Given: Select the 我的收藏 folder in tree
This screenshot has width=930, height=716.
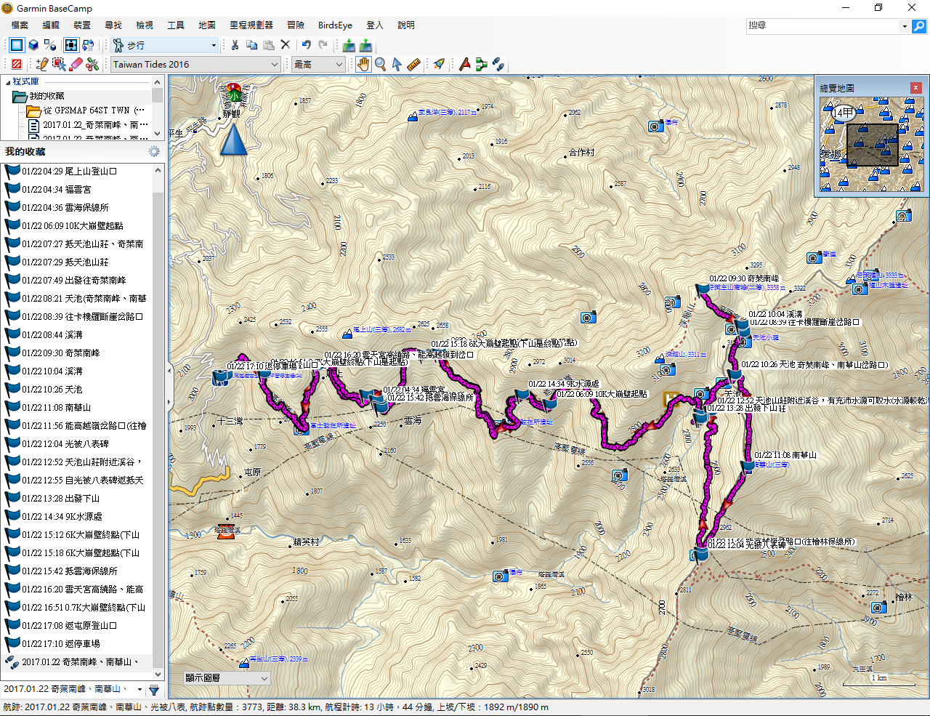Looking at the screenshot, I should click(x=47, y=96).
